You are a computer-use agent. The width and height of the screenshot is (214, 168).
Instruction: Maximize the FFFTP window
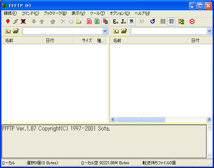tap(200, 6)
